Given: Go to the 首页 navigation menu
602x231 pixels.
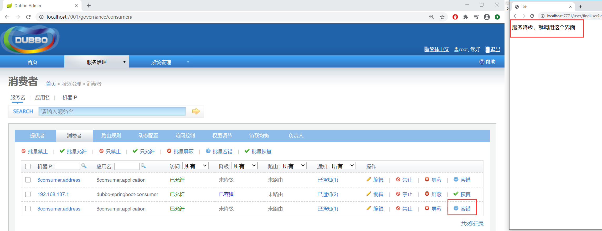Looking at the screenshot, I should (32, 62).
